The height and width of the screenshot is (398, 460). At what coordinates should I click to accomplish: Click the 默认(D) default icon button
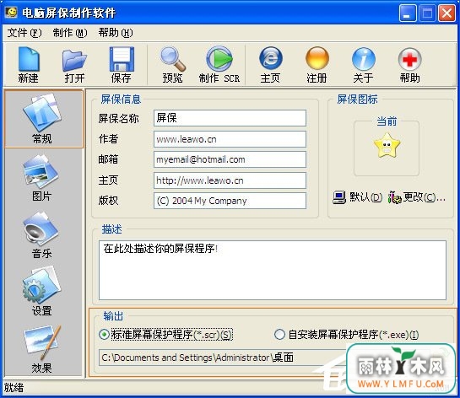coord(357,197)
